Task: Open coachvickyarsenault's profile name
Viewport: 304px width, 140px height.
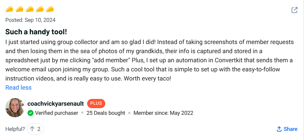Action: click(55, 104)
